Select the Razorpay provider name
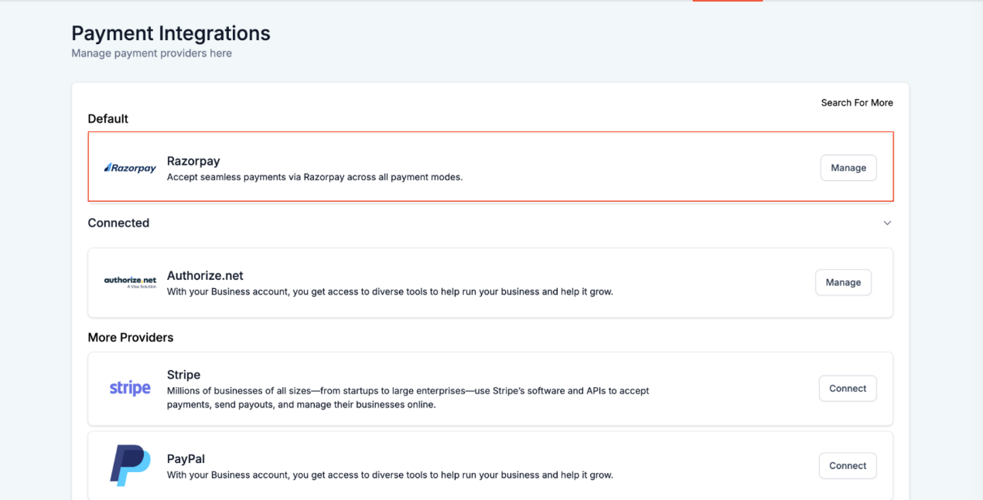This screenshot has height=500, width=983. pyautogui.click(x=193, y=161)
